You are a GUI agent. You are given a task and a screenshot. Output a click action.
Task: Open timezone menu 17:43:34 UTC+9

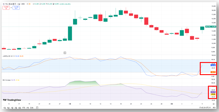click(205, 108)
